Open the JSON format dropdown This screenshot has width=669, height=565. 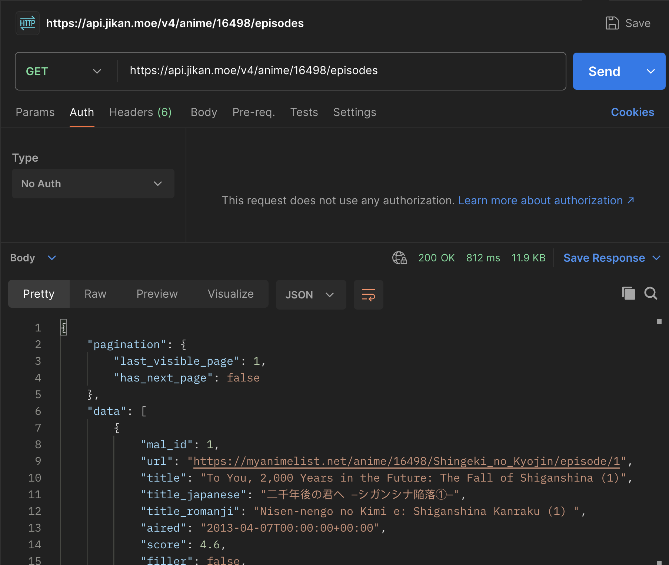click(x=311, y=295)
